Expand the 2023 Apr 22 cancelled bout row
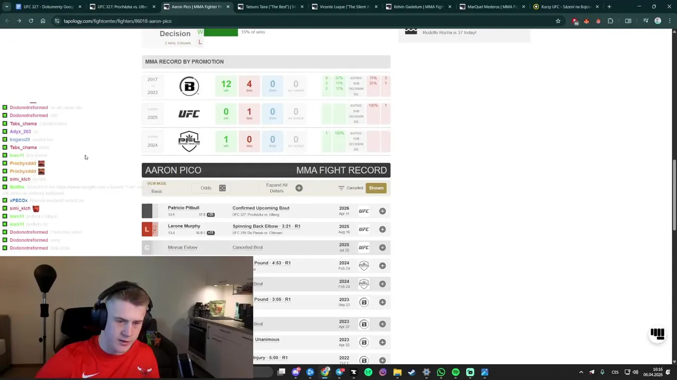This screenshot has height=380, width=677. (382, 324)
